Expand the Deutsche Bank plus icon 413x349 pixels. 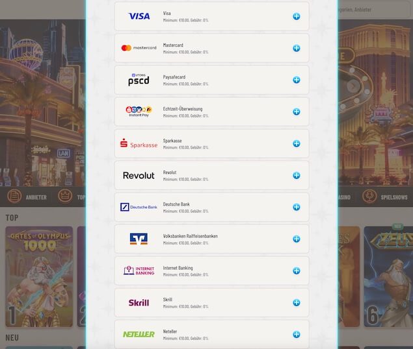tap(297, 207)
